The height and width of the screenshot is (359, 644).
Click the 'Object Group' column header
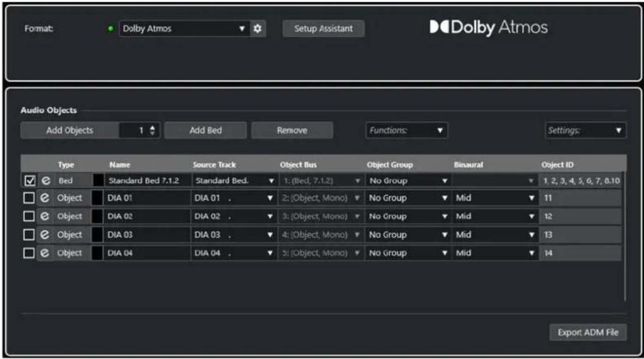point(389,165)
